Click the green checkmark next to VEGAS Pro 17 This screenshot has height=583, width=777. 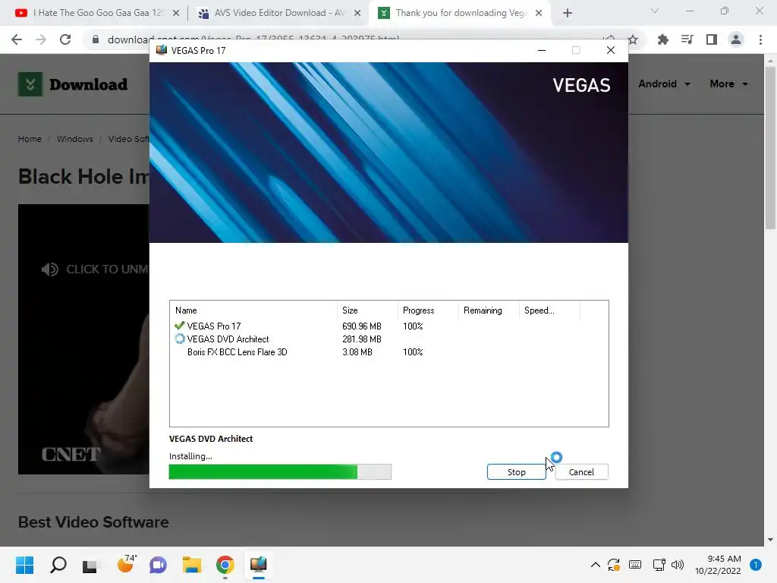(179, 326)
